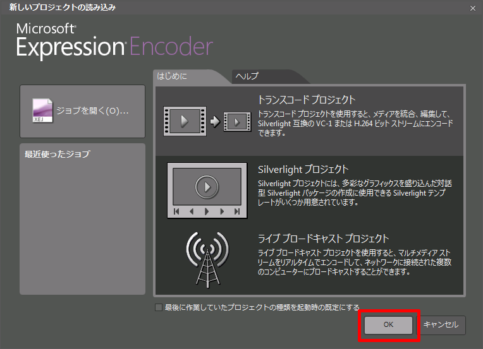The width and height of the screenshot is (483, 349).
Task: Click the Silverlight プロジェクト title
Action: (303, 169)
